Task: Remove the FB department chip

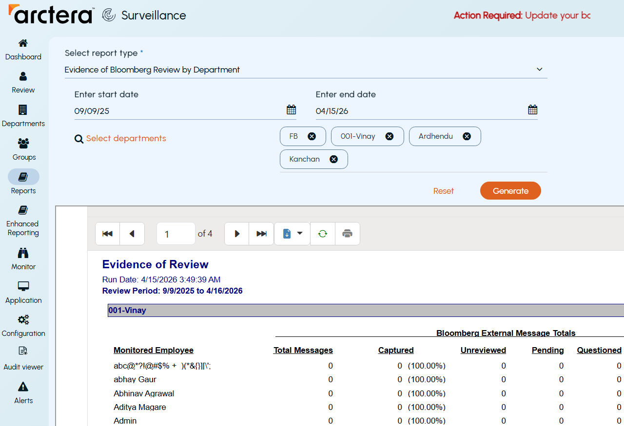Action: click(x=312, y=136)
